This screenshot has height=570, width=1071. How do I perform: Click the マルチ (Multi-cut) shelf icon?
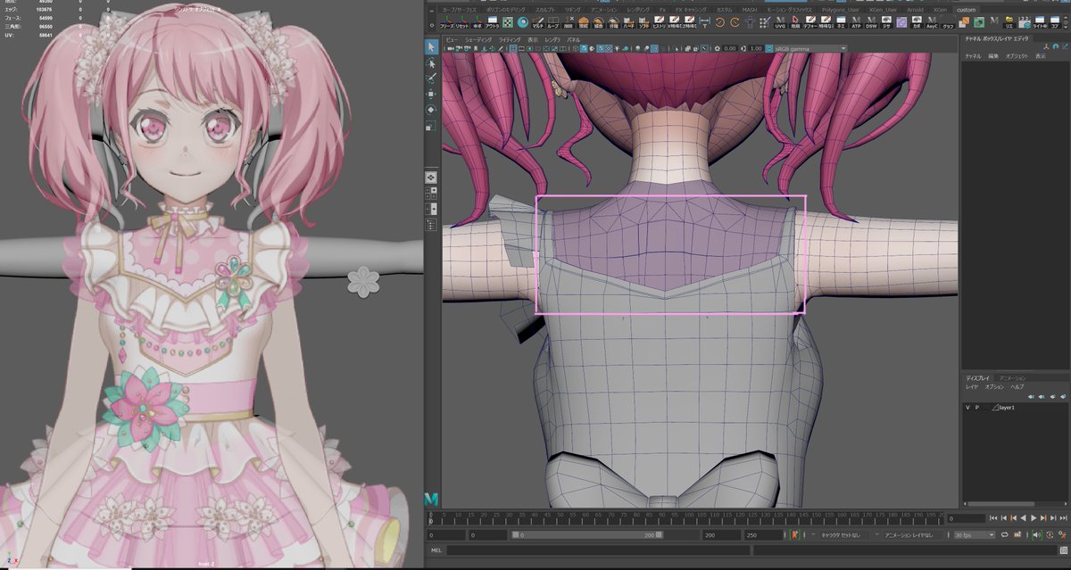pyautogui.click(x=538, y=22)
